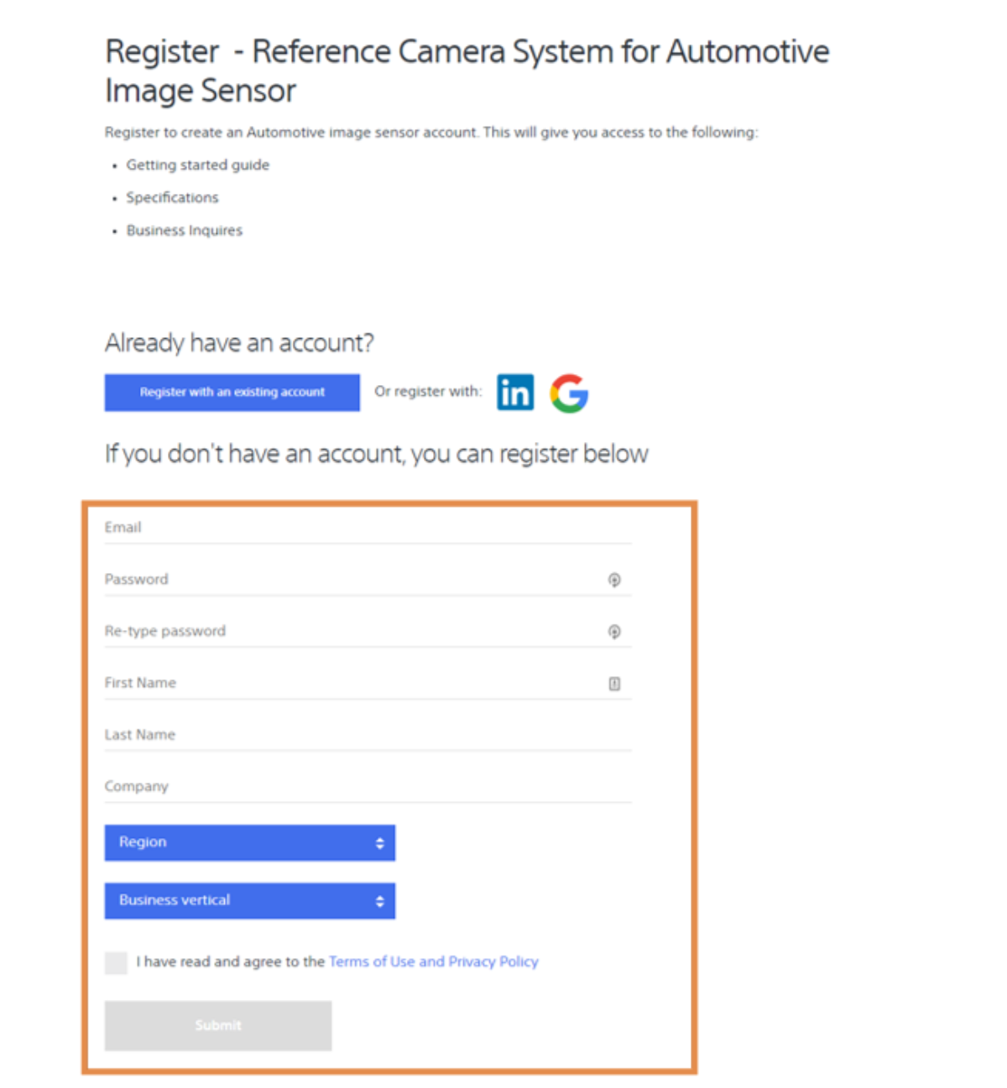Focus the Company input field

pyautogui.click(x=368, y=787)
